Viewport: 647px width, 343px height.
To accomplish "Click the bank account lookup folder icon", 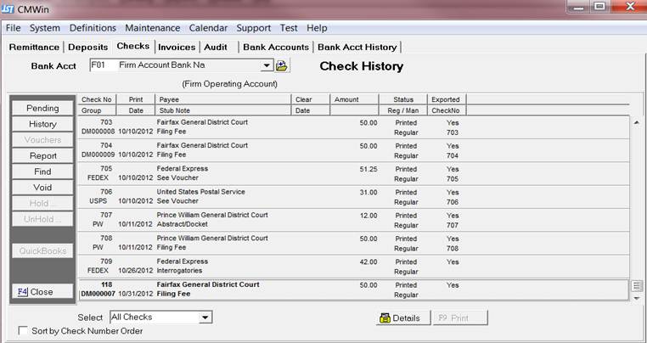I will click(x=282, y=66).
